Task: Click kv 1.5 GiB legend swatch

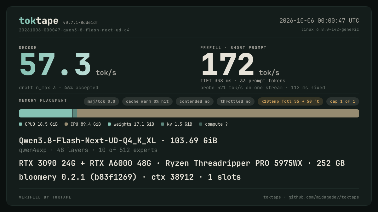Action: pos(163,124)
